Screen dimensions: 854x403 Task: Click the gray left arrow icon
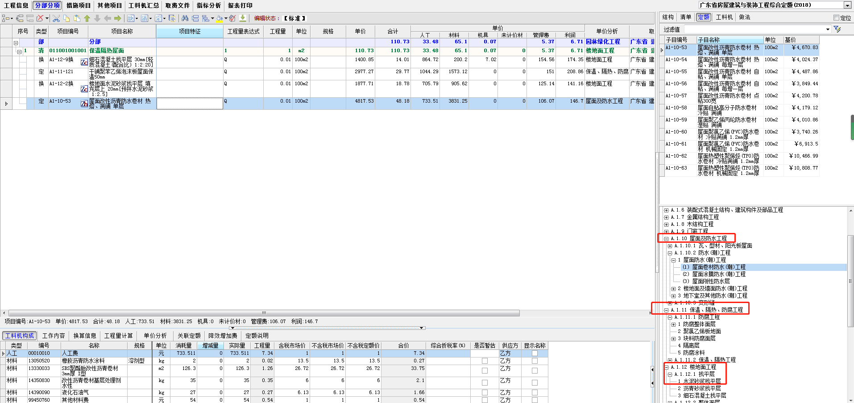tap(108, 18)
